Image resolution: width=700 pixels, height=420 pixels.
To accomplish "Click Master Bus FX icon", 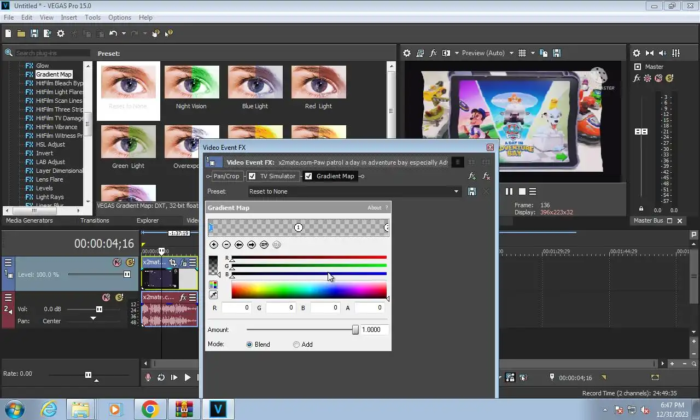I will tap(637, 78).
